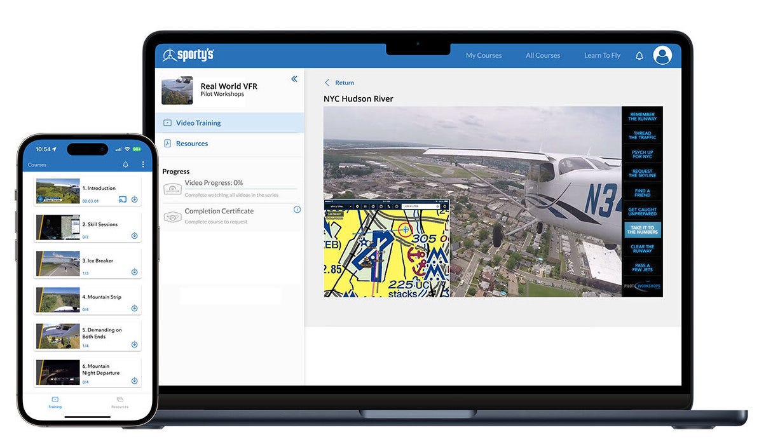759x444 pixels.
Task: Select the Thread the Traffic chapter
Action: (642, 135)
